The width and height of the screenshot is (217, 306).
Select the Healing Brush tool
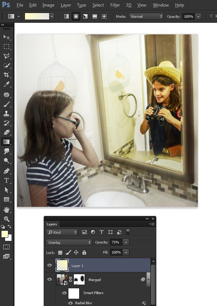tap(7, 95)
